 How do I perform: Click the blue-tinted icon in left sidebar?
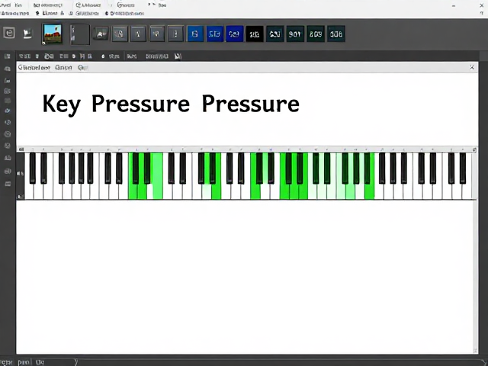(x=8, y=111)
